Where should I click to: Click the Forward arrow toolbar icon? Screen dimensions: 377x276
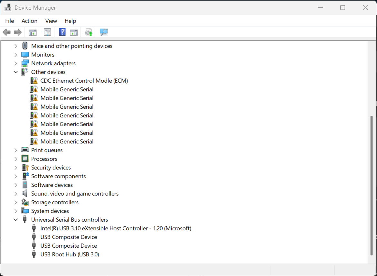(18, 32)
